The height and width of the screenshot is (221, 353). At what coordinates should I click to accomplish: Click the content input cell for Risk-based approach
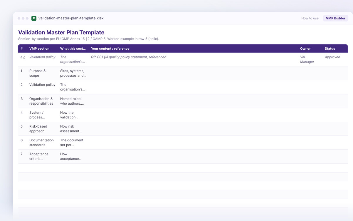pos(193,129)
